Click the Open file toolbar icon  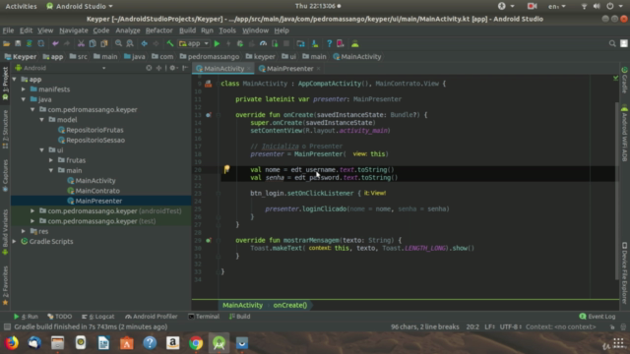coord(7,43)
